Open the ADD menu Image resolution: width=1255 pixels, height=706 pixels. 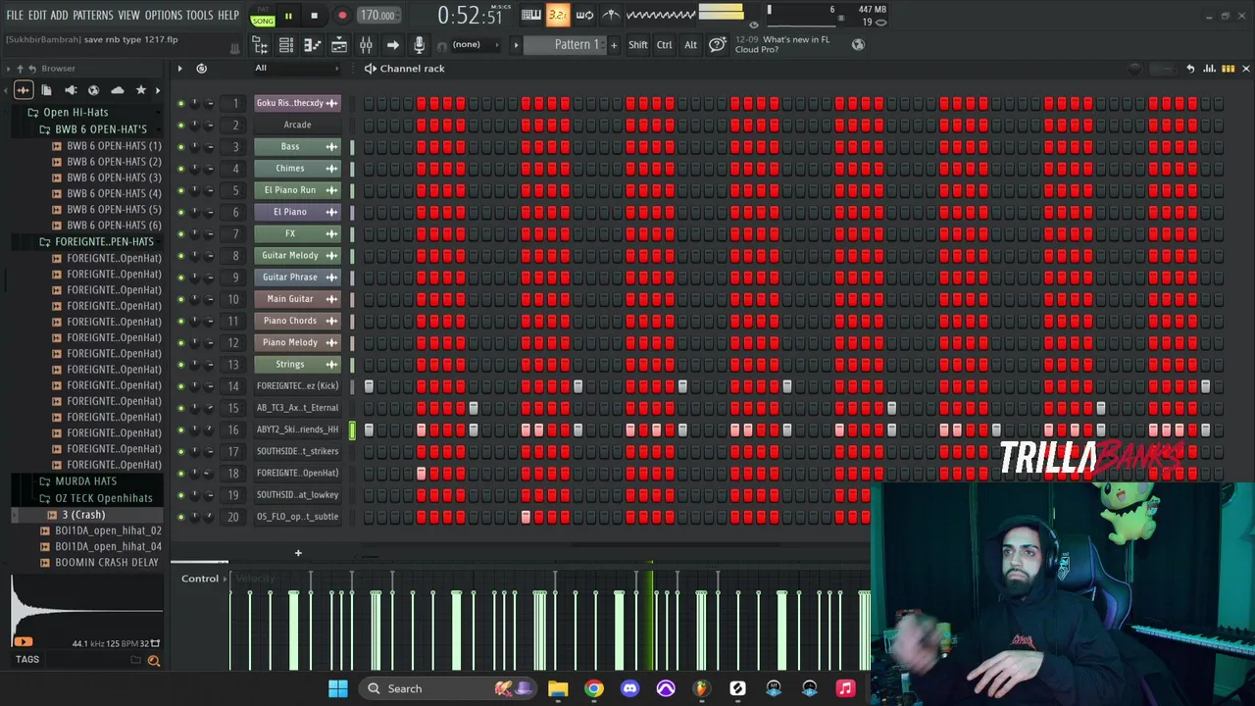[x=60, y=15]
